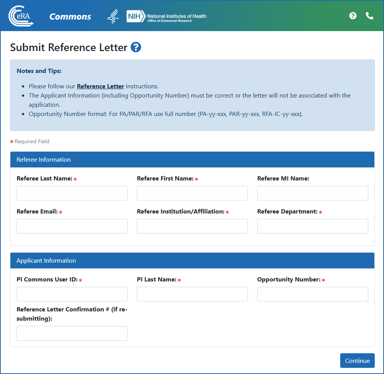Open help using the header question mark icon
The image size is (384, 374).
(x=352, y=16)
